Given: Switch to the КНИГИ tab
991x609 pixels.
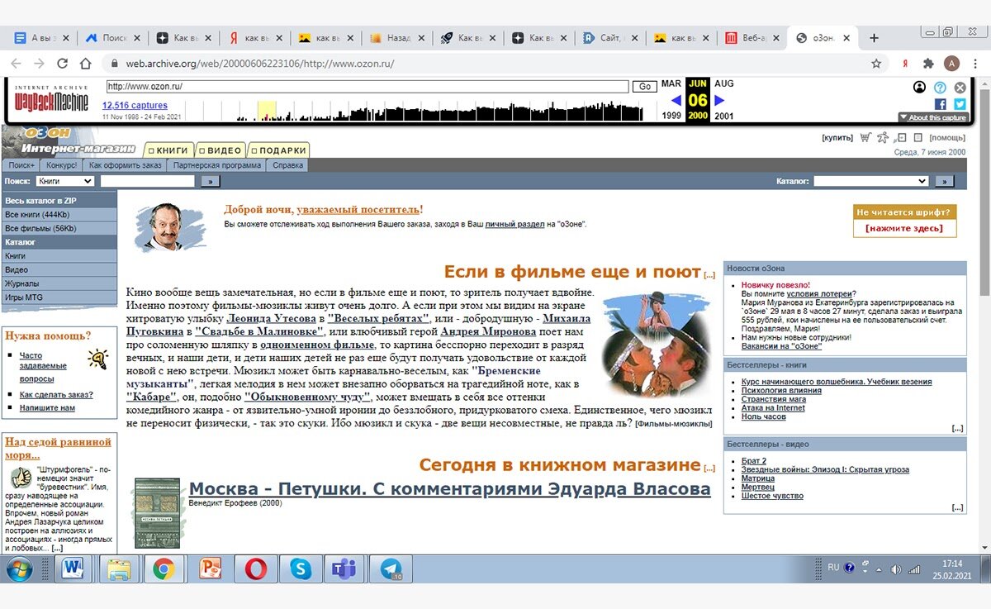Looking at the screenshot, I should (169, 150).
